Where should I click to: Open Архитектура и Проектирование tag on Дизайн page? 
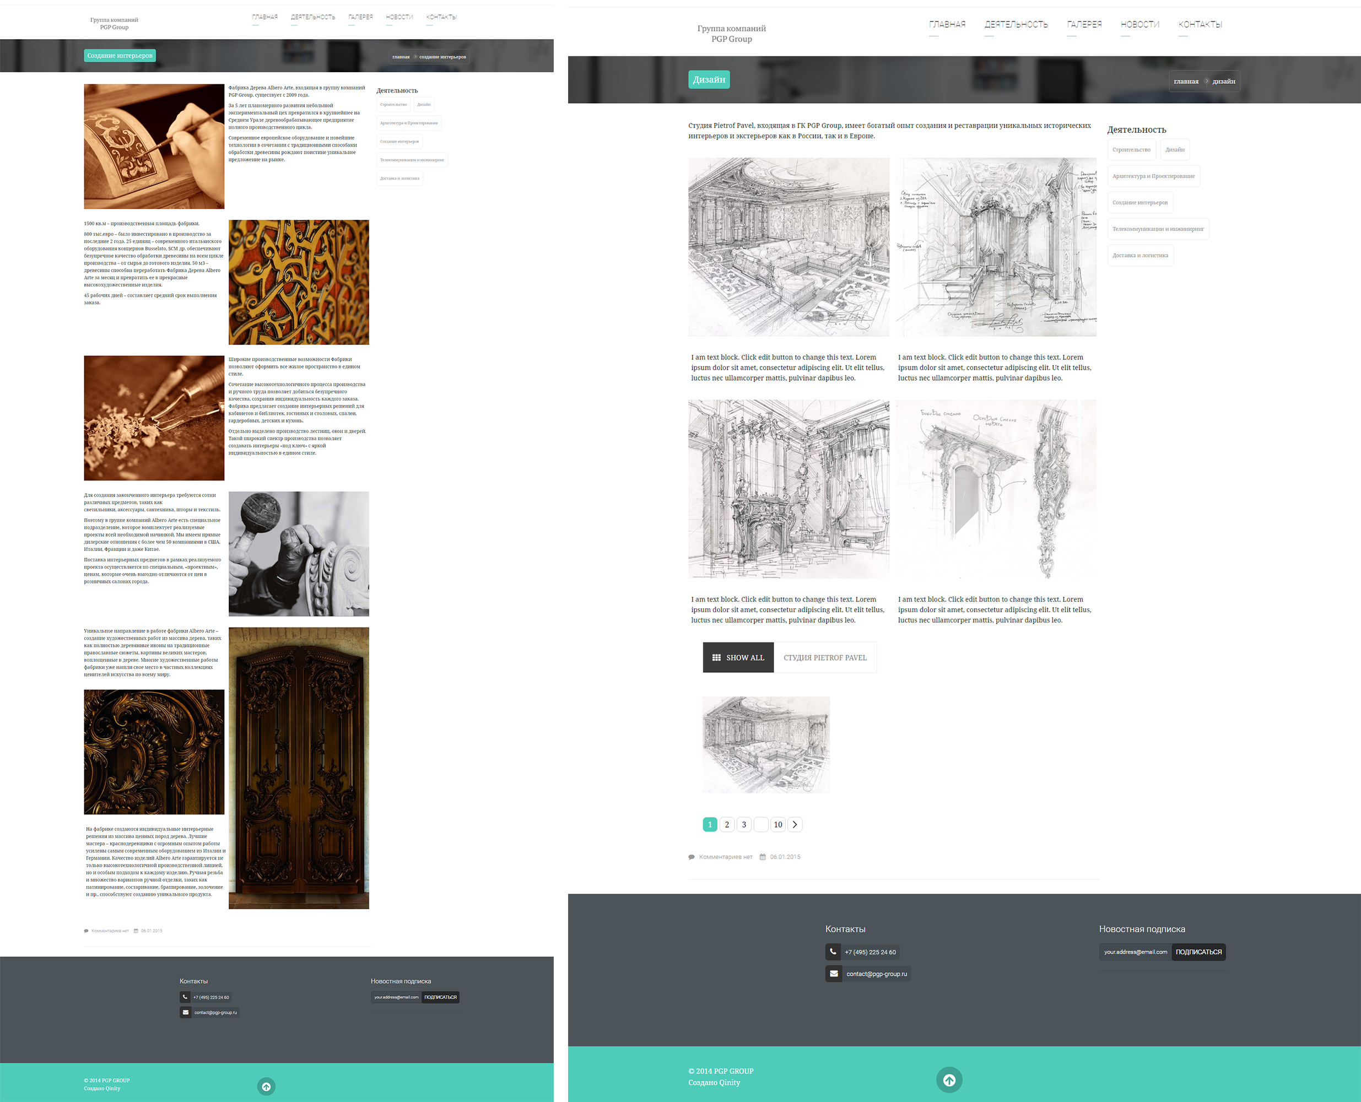1153,176
